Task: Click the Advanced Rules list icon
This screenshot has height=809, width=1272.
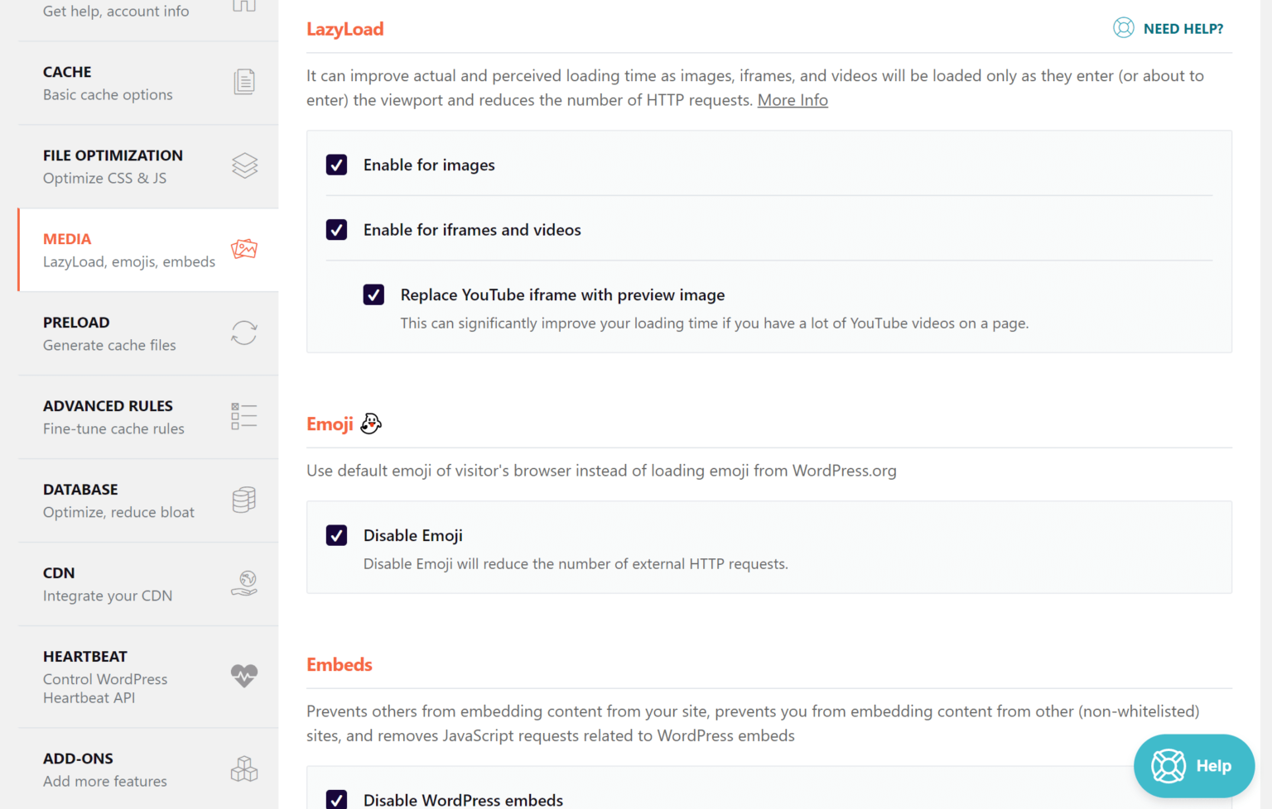Action: tap(244, 416)
